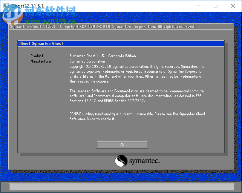The image size is (242, 193).
Task: Click the "CD/DVD writing functionality" notice text
Action: pyautogui.click(x=137, y=116)
